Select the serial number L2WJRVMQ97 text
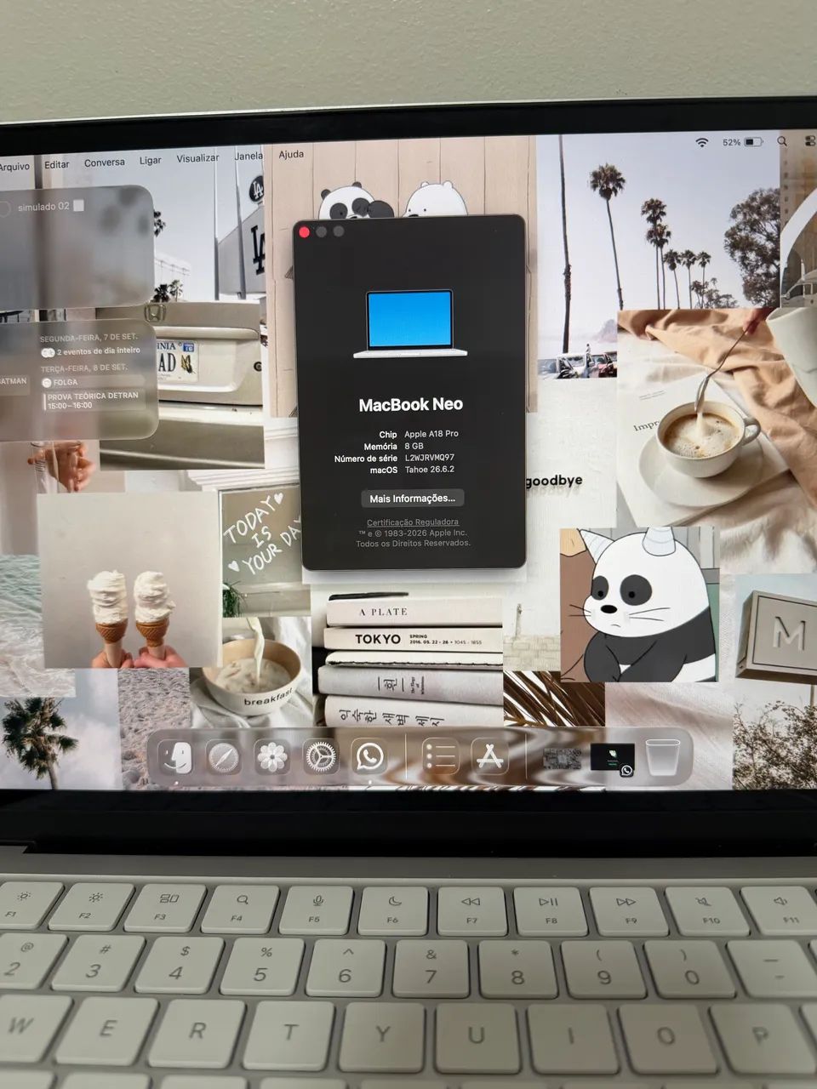 tap(429, 458)
